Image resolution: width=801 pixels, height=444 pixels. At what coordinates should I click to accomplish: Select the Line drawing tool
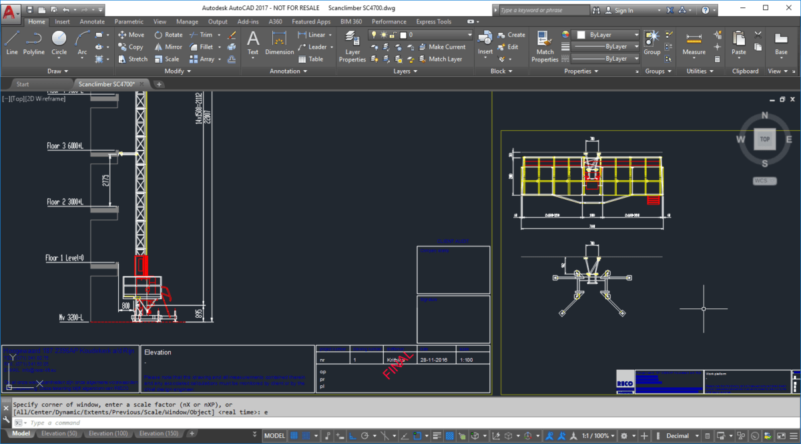pyautogui.click(x=12, y=44)
